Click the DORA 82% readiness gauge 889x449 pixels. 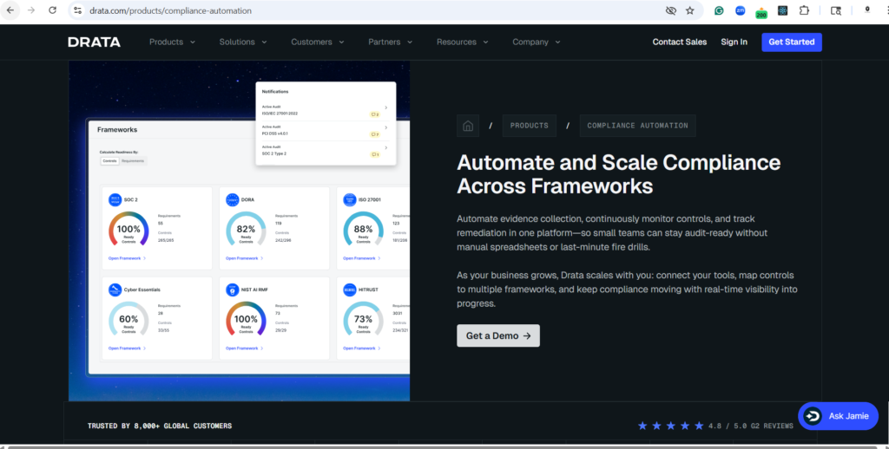click(246, 230)
